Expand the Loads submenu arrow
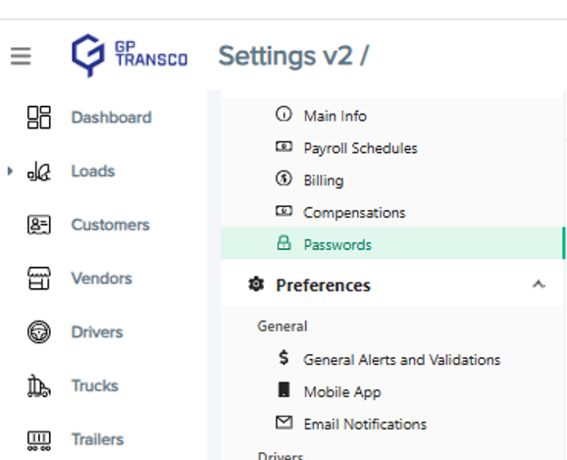567x460 pixels. coord(10,171)
